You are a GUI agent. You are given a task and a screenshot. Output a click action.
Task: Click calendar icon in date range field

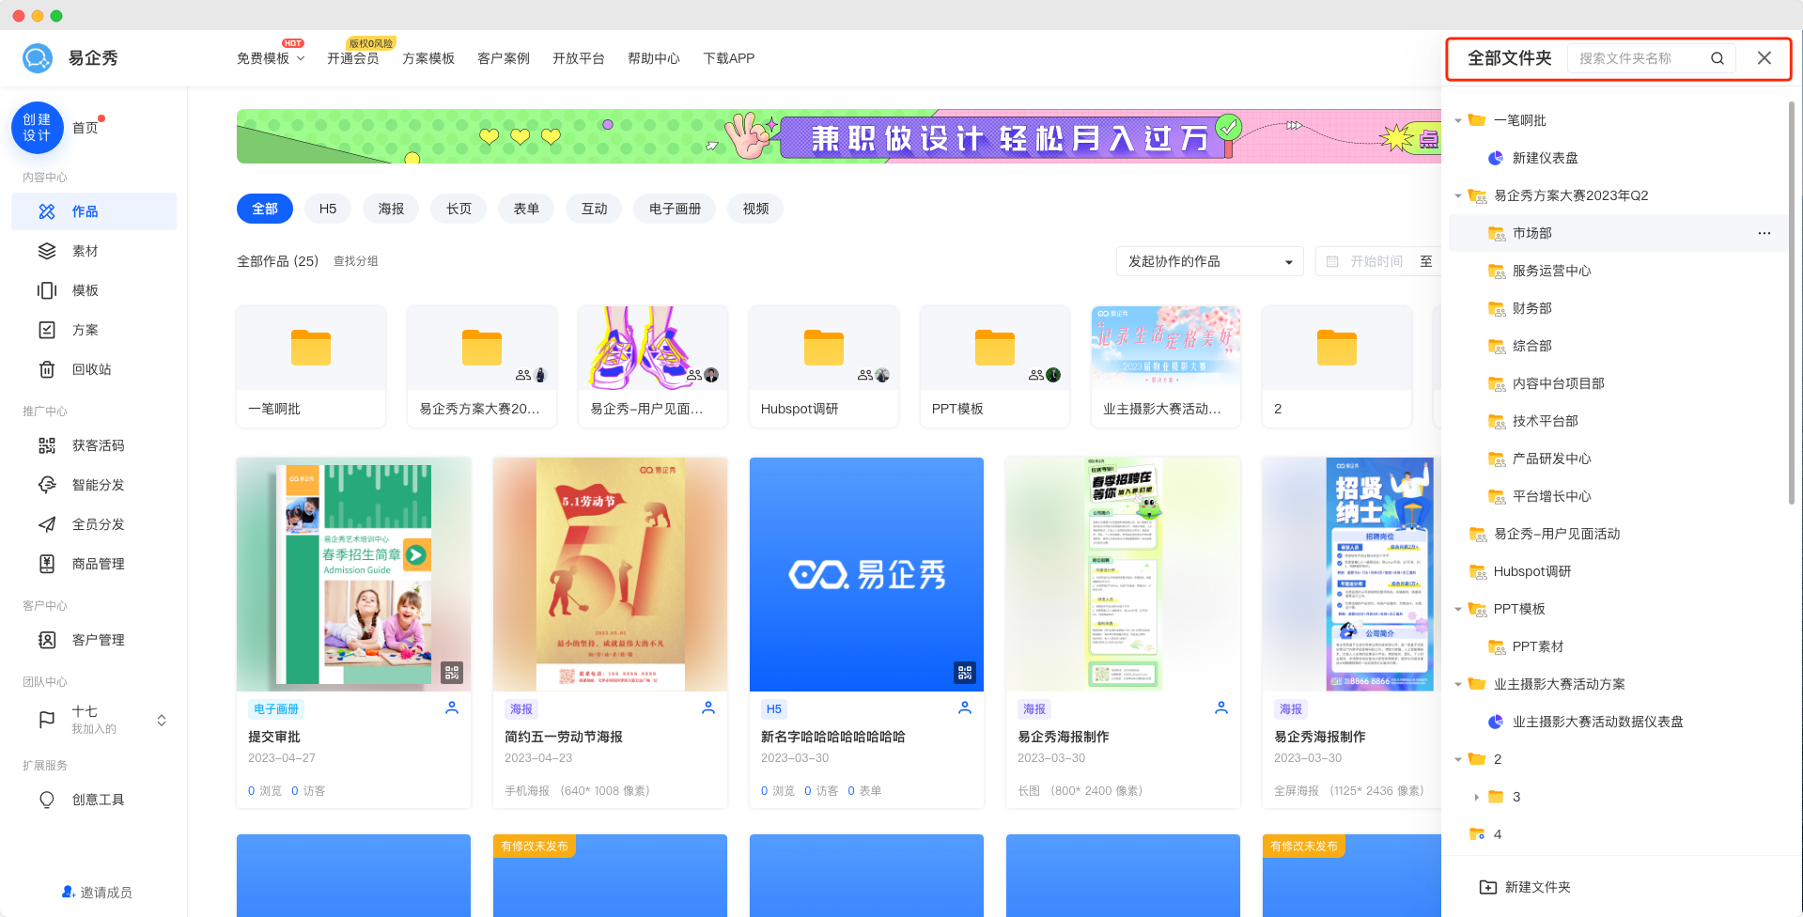coord(1332,261)
